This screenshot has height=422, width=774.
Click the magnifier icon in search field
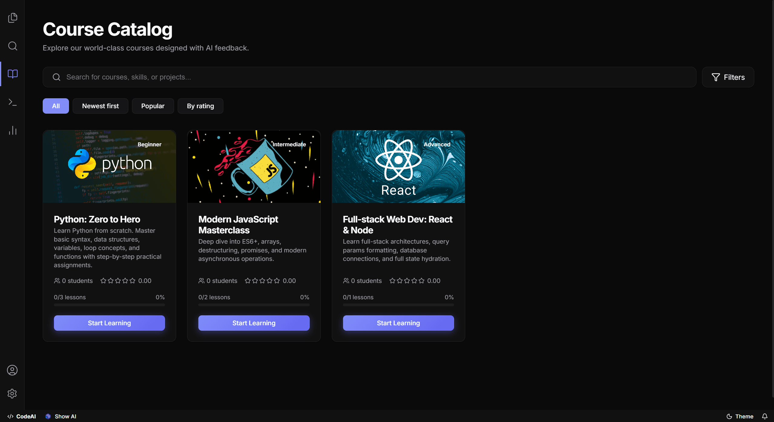tap(57, 77)
